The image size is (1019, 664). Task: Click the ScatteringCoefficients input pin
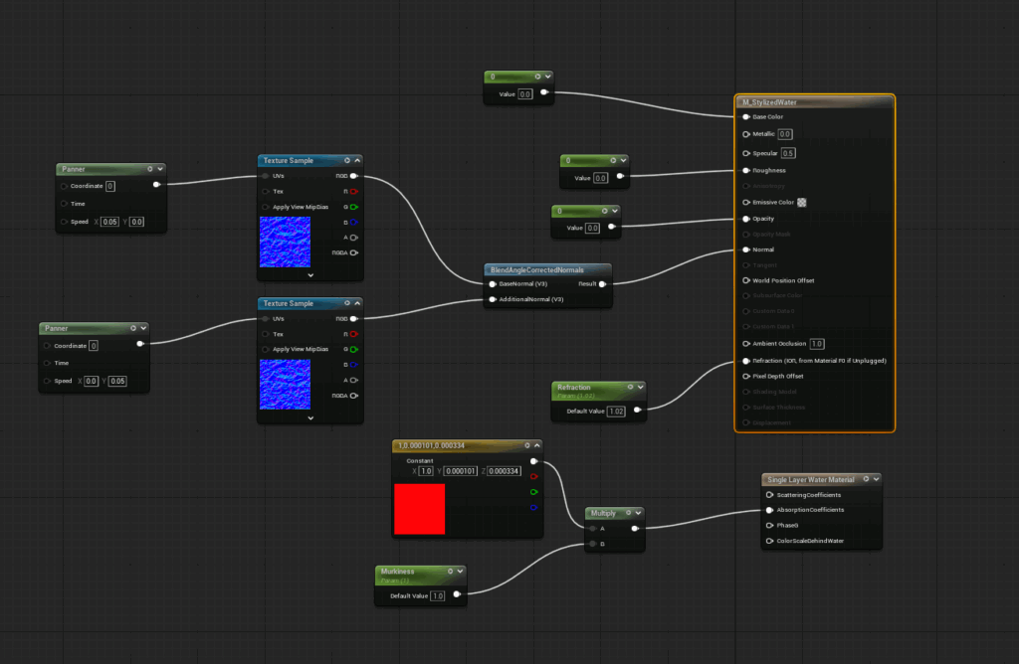(769, 494)
